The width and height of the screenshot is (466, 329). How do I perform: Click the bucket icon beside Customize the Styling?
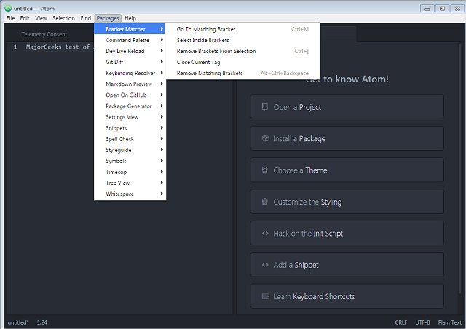coord(264,202)
